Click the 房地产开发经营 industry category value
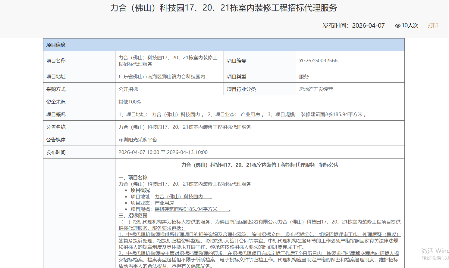This screenshot has height=268, width=449. (x=316, y=89)
